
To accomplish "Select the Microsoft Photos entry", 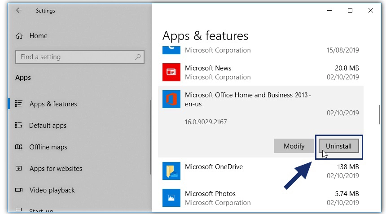I will pos(261,198).
